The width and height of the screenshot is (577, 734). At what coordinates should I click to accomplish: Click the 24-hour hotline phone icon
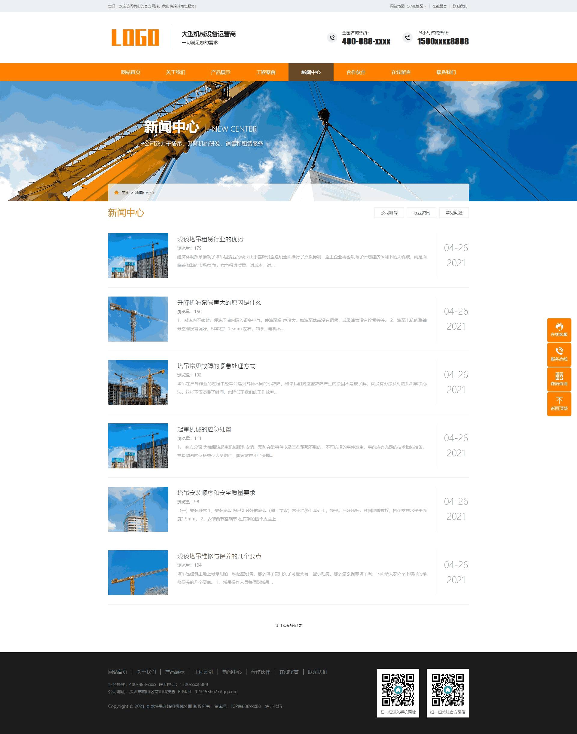click(408, 38)
